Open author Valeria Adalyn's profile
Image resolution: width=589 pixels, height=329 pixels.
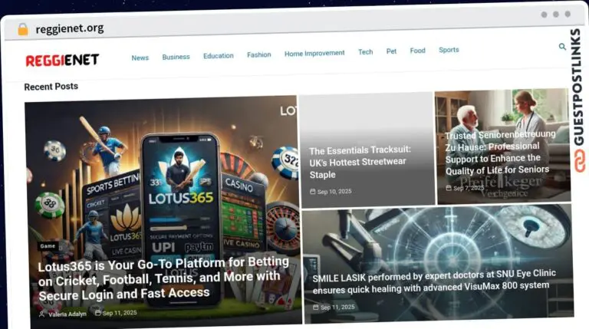(67, 314)
